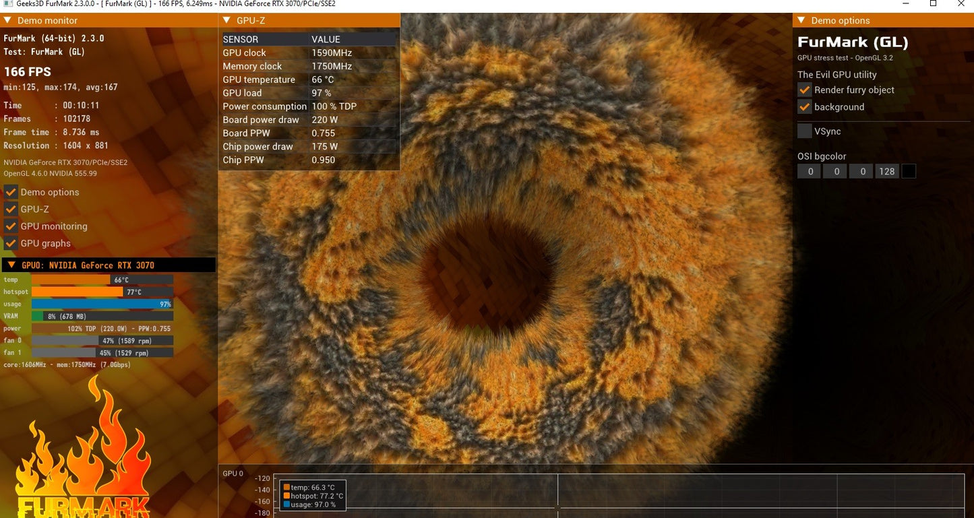
Task: Select the GPU temperature value 66 °C
Action: (x=322, y=79)
